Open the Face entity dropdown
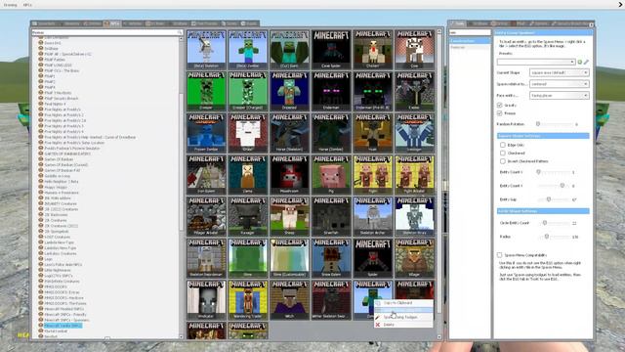Viewport: 625px width, 352px height. pyautogui.click(x=560, y=96)
